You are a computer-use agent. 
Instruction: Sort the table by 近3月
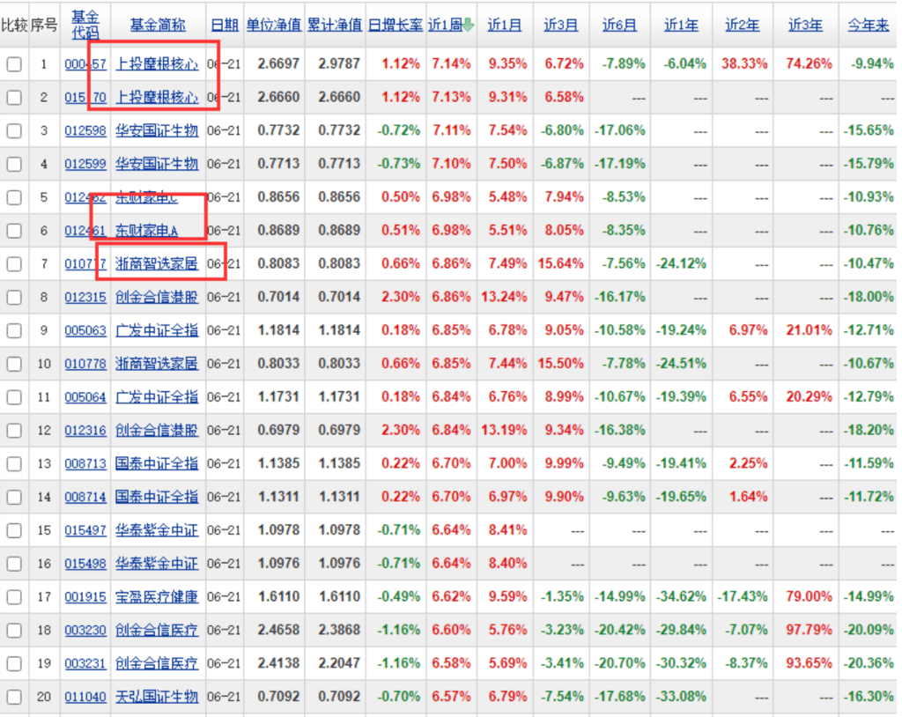(x=561, y=26)
